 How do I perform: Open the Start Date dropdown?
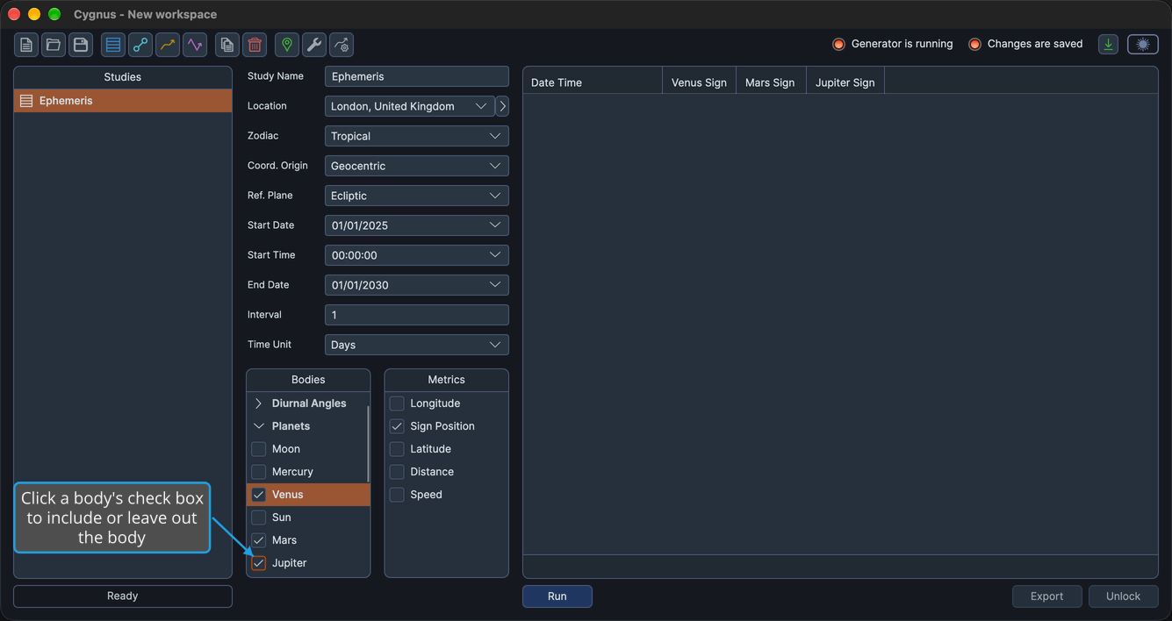tap(417, 225)
